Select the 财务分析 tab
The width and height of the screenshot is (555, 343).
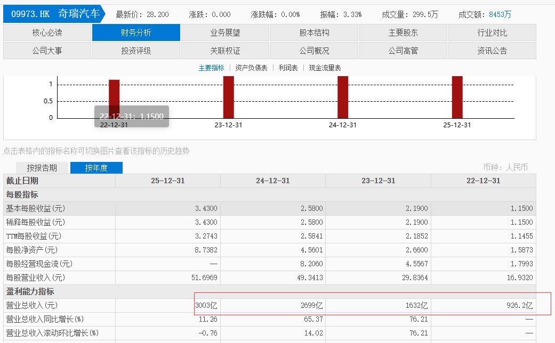136,32
